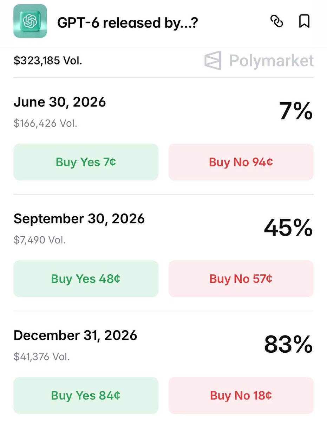Tap the $166,426 Vol. under June 30

coord(45,123)
